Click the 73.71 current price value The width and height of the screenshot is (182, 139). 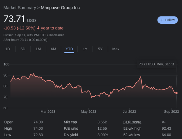[14, 19]
